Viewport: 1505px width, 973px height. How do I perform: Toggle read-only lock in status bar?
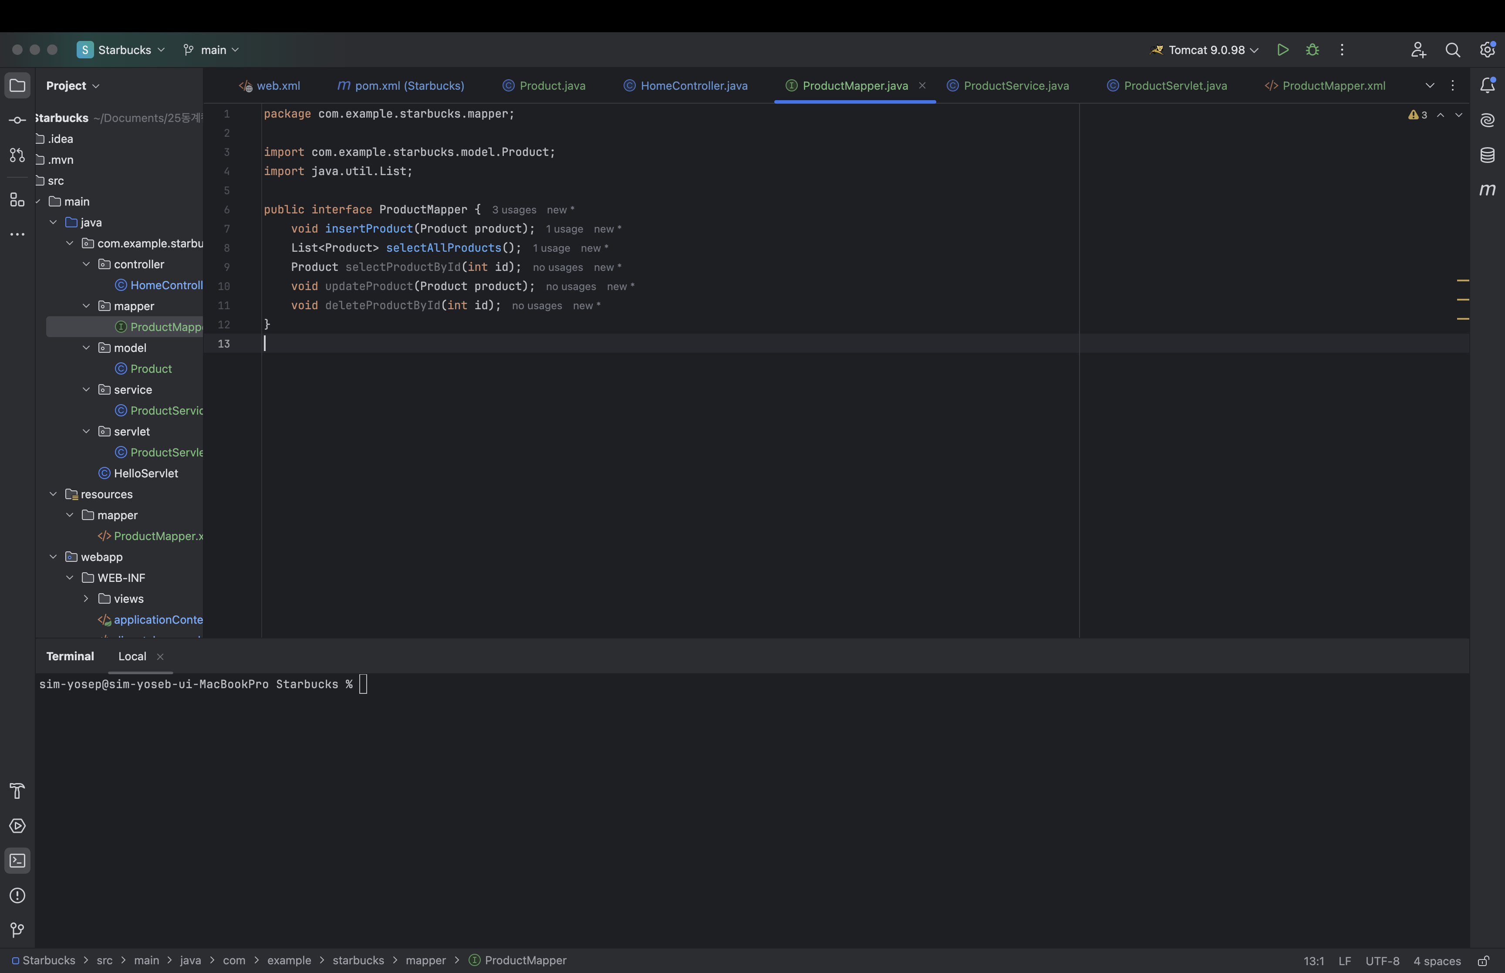point(1484,961)
